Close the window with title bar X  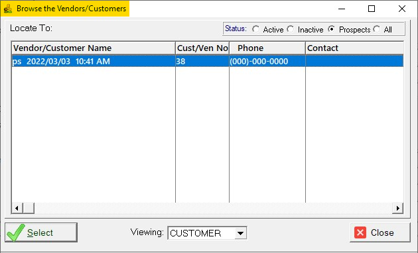click(x=402, y=9)
